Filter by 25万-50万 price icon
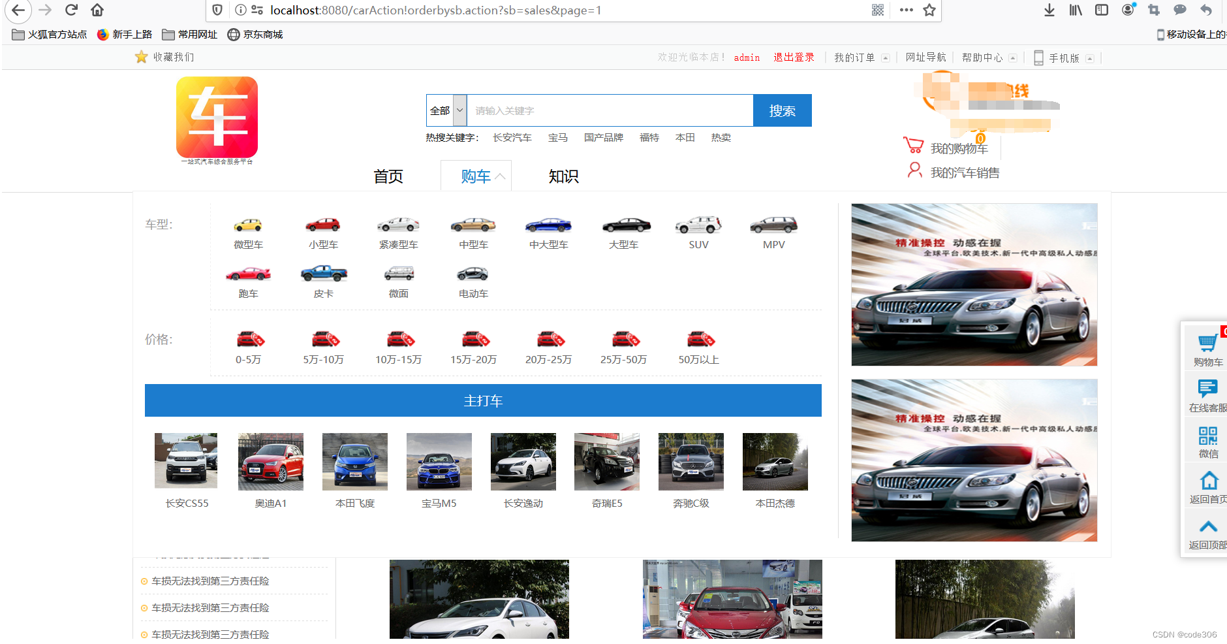This screenshot has width=1227, height=644. coord(626,338)
